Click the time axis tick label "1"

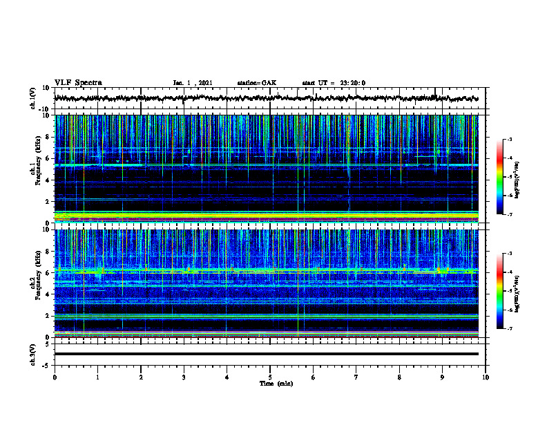(x=97, y=377)
